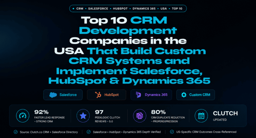Viewport: 256px width, 138px height.
Task: Click checkmark icon before Depth Verified line
Action: tap(89, 132)
